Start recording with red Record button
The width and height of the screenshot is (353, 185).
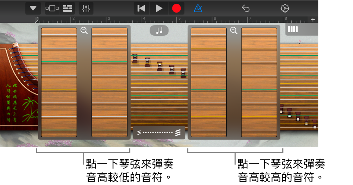click(x=176, y=9)
